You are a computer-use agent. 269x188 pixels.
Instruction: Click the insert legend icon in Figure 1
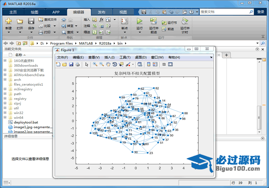pos(155,64)
